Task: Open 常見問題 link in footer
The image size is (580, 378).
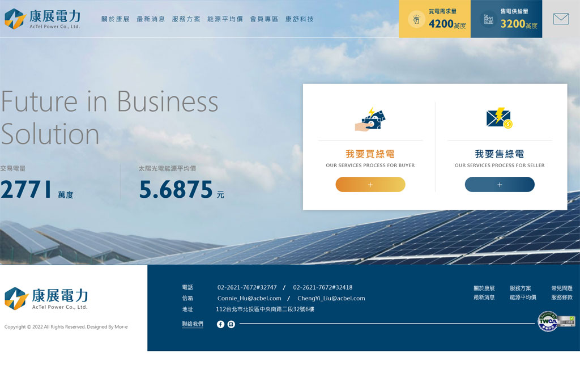Action: [561, 288]
